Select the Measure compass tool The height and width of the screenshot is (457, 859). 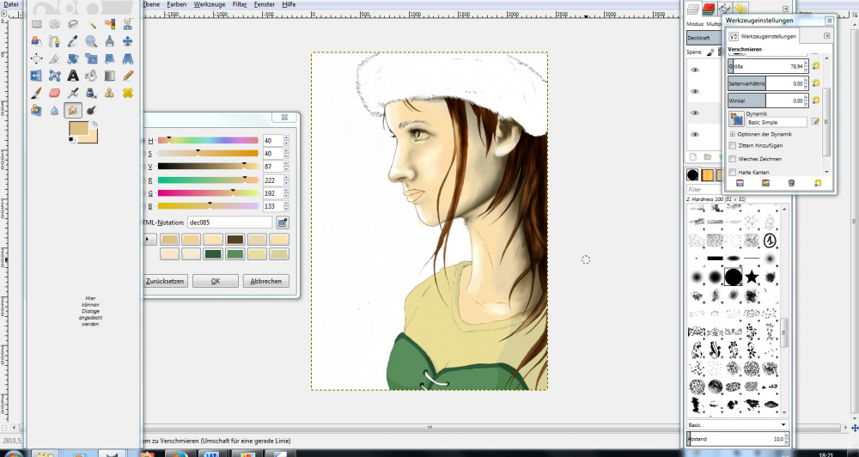tap(110, 41)
